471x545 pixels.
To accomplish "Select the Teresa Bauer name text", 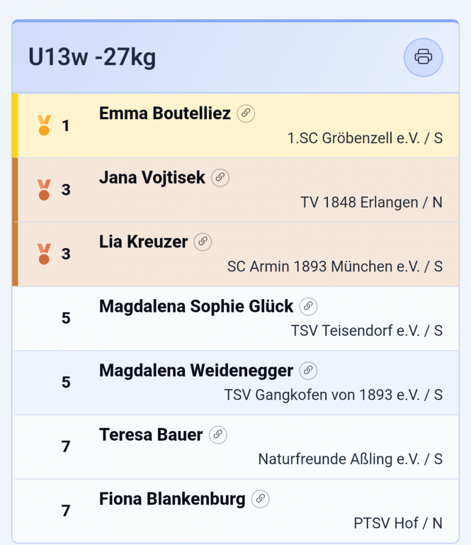I will (151, 435).
